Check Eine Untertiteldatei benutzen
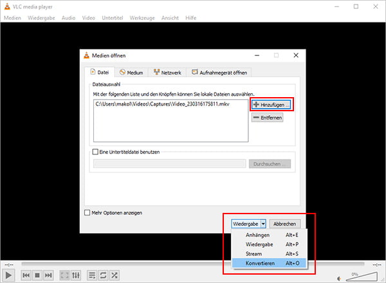386x283 pixels. [95, 152]
